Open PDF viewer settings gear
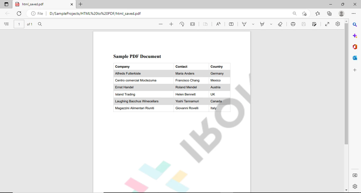This screenshot has height=193, width=361. tap(338, 24)
